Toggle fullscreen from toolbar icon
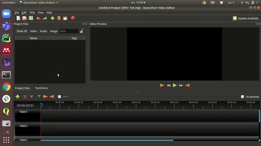261x146 pixels. pyautogui.click(x=65, y=18)
